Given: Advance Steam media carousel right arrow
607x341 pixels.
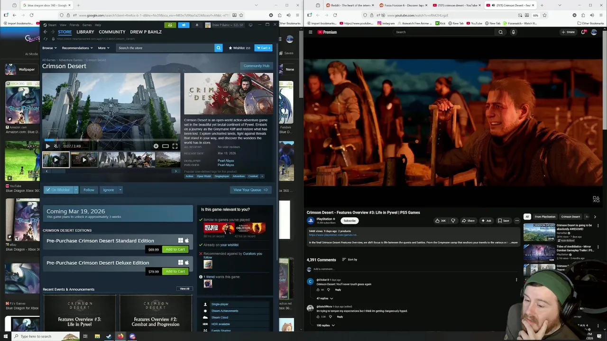Looking at the screenshot, I should click(x=176, y=171).
